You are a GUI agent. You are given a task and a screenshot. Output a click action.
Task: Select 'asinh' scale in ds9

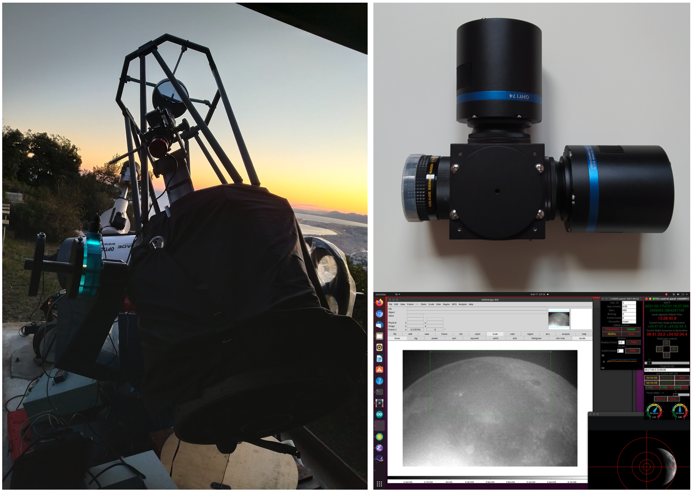click(496, 338)
